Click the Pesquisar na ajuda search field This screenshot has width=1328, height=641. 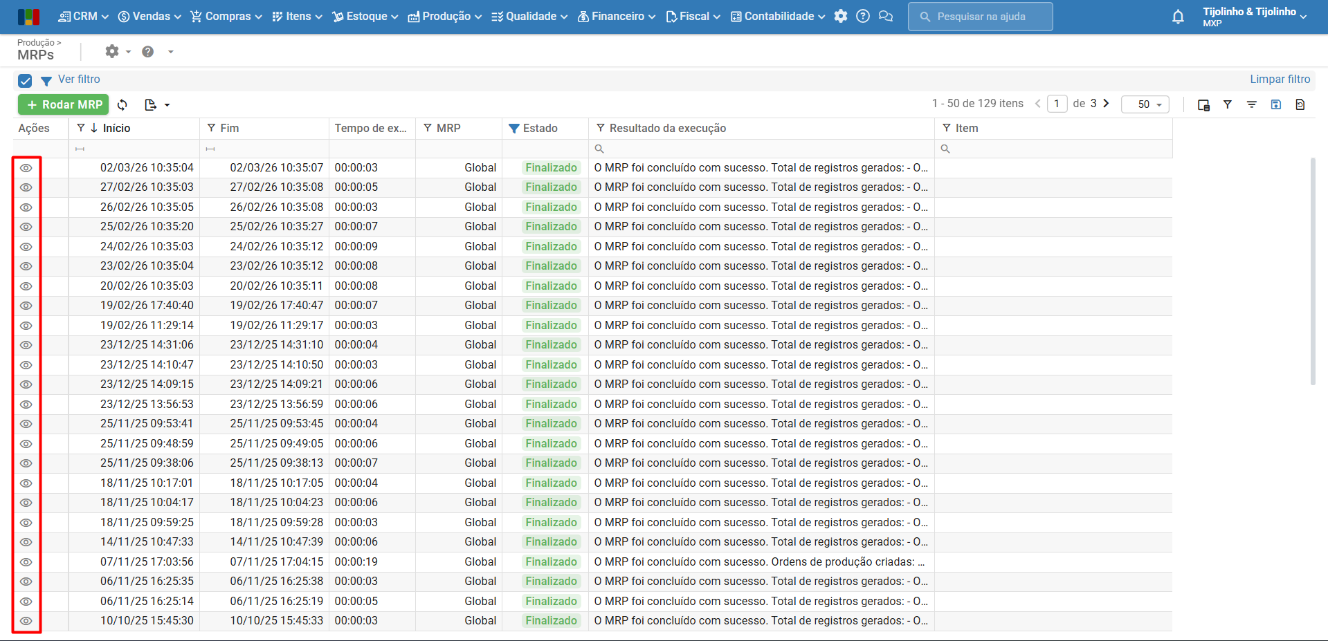pyautogui.click(x=981, y=17)
